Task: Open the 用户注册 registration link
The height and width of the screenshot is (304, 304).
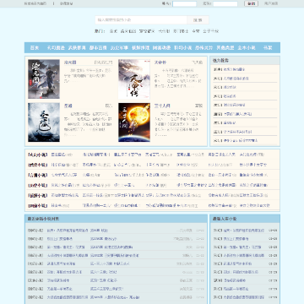Action: point(271,3)
